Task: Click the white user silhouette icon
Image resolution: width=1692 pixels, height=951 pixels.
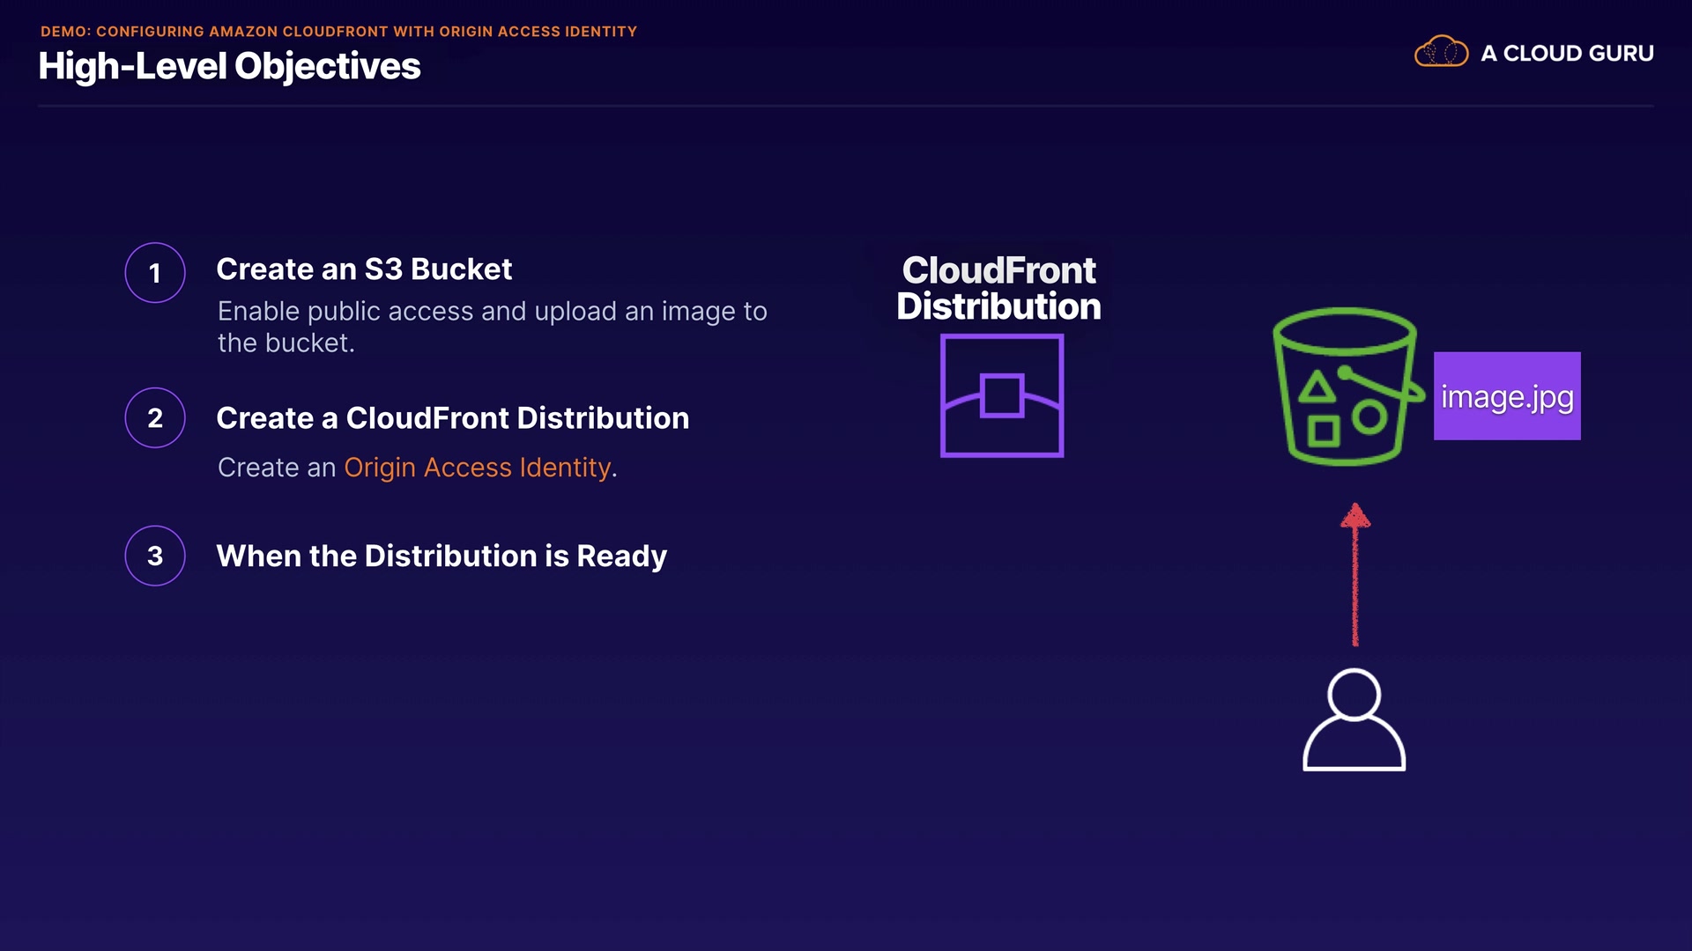Action: click(x=1354, y=720)
